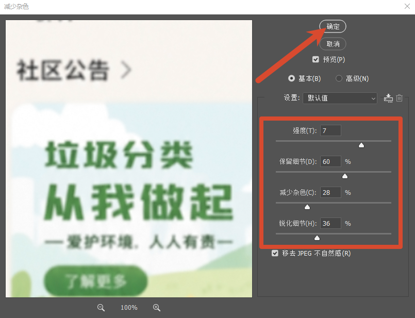Delete preset using the trash icon

(400, 98)
